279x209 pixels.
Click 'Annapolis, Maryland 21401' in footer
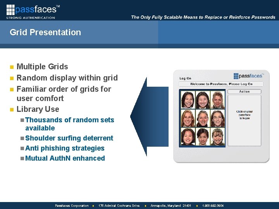click(171, 206)
